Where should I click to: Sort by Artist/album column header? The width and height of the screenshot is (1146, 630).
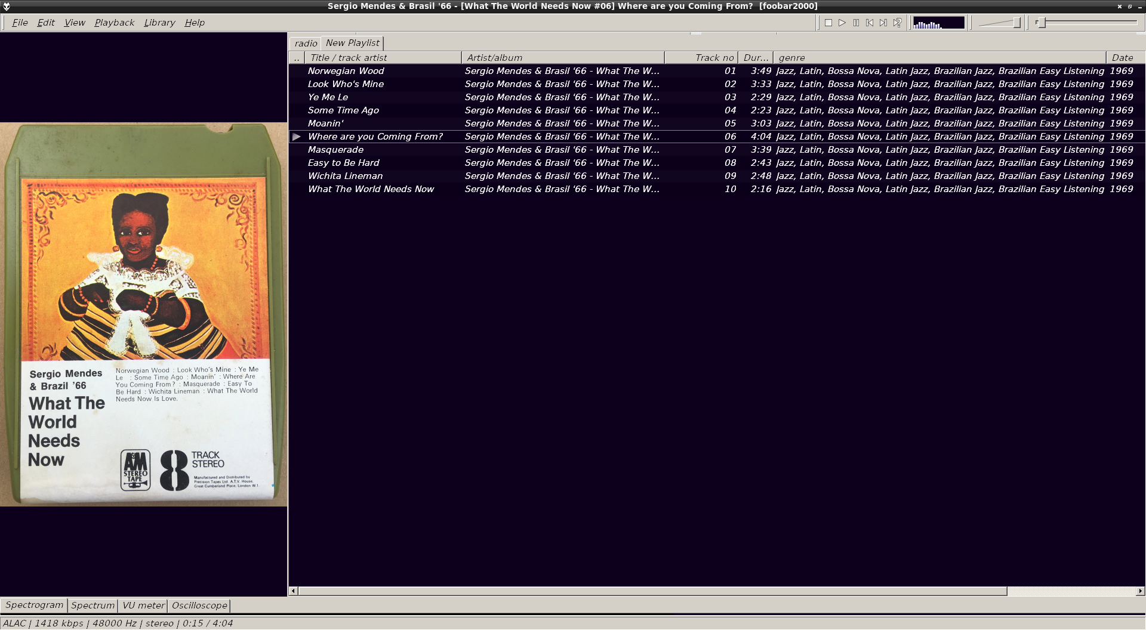563,58
